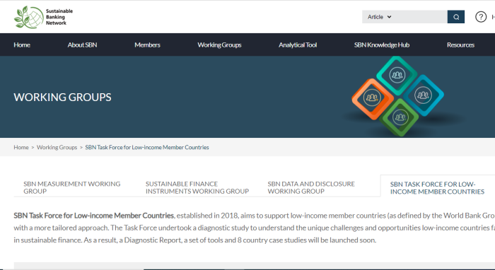The width and height of the screenshot is (495, 270).
Task: Click the Sustainable Banking Network logo
Action: tap(43, 17)
